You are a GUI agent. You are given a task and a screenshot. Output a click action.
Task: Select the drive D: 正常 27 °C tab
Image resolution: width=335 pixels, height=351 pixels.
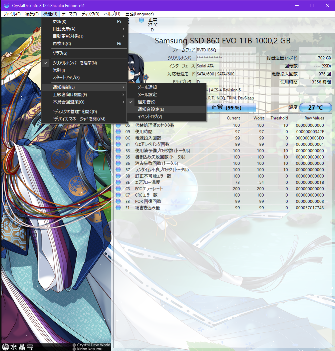click(153, 25)
